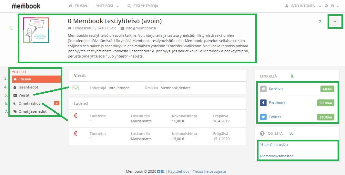Screen dimensions: 345x175
Task: Click the due date 16.4.2019
Action: click(221, 121)
